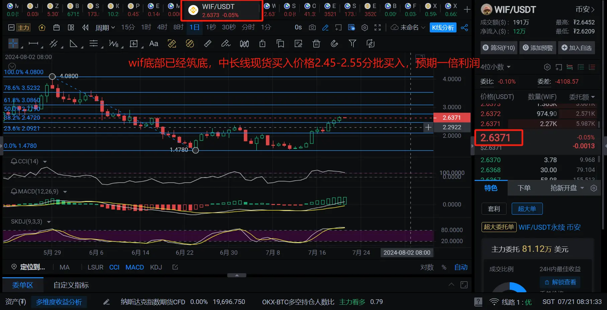Show combined buy/sell order book view
The image size is (607, 310).
(570, 67)
